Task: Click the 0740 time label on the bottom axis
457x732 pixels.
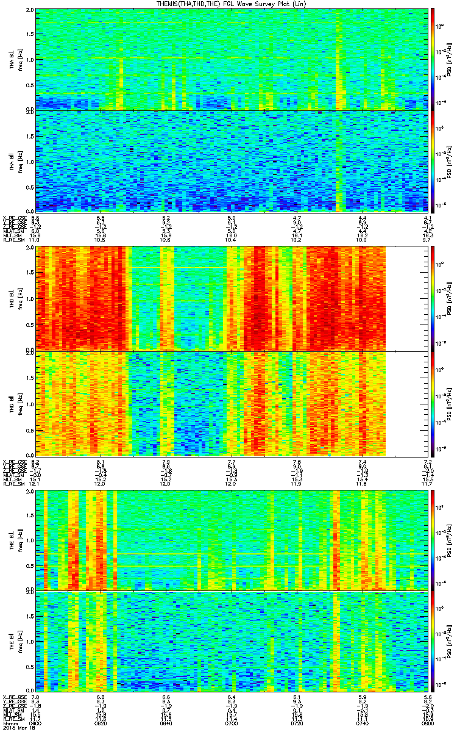Action: click(x=361, y=723)
